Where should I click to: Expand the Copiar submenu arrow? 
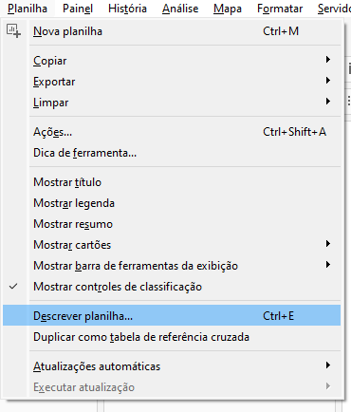[x=328, y=60]
